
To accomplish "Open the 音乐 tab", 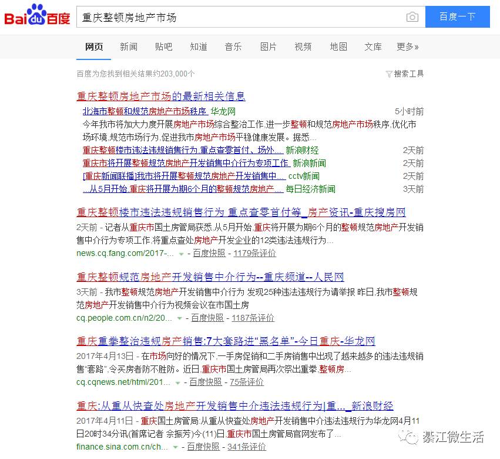I will point(233,47).
